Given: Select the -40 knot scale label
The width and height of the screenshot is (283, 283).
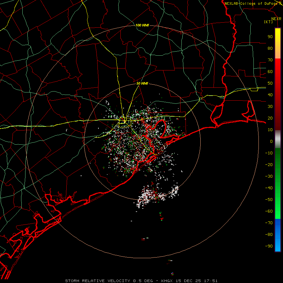Looking at the screenshot, I should pos(269,188).
